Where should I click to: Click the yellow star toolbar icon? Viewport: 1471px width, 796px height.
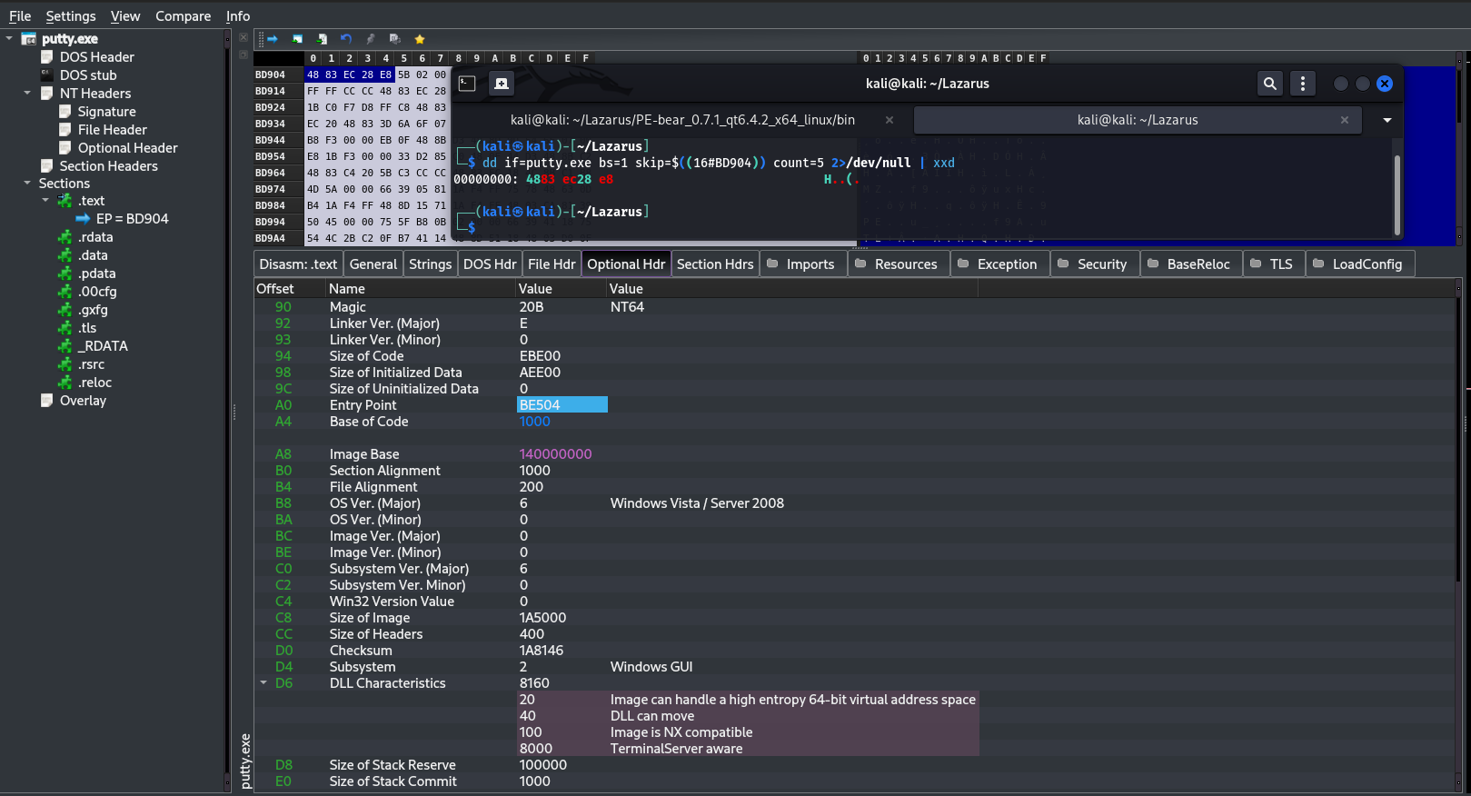pyautogui.click(x=420, y=39)
